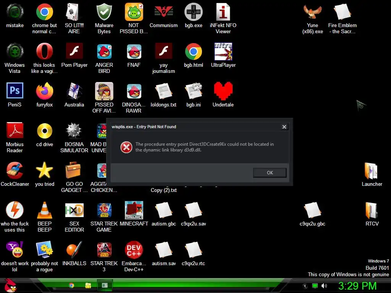The height and width of the screenshot is (293, 391).
Task: Open the Angry Bird Start button
Action: tap(10, 286)
